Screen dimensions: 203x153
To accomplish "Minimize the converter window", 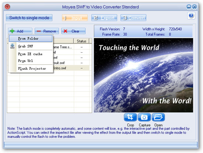I will click(x=189, y=7).
